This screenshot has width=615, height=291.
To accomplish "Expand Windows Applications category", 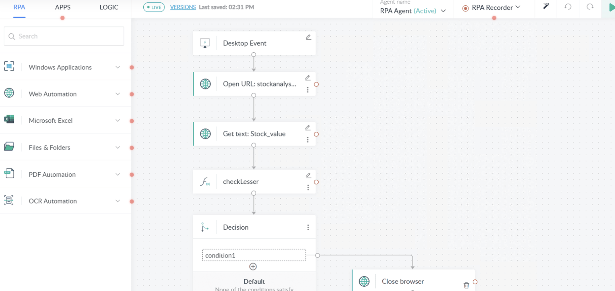I will coord(117,67).
